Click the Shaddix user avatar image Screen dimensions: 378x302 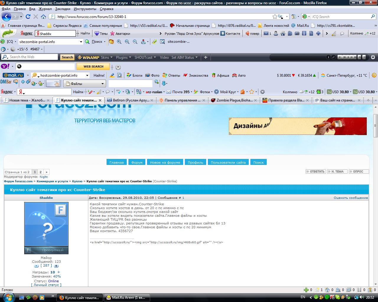[46, 228]
